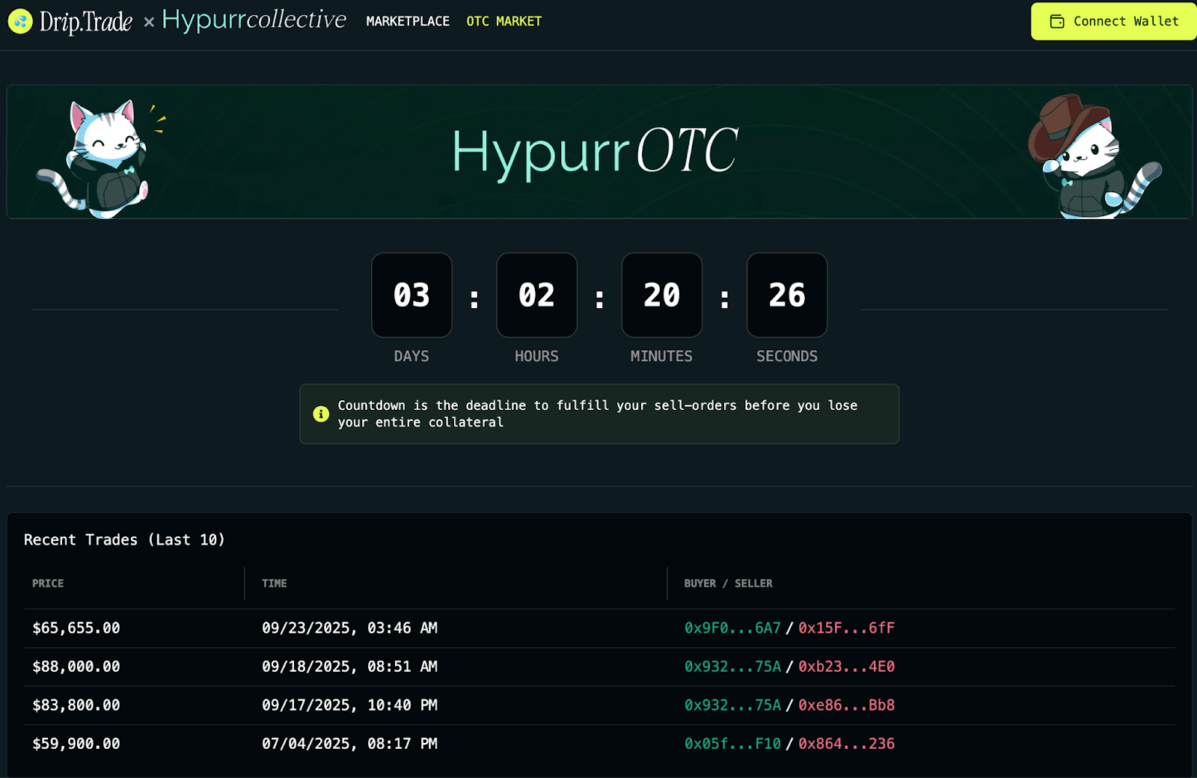
Task: Click the countdown deadline notice text
Action: click(597, 414)
